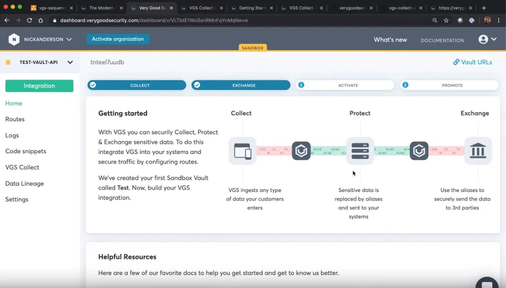Open Data Lineage in the sidebar
This screenshot has height=288, width=506.
[24, 183]
